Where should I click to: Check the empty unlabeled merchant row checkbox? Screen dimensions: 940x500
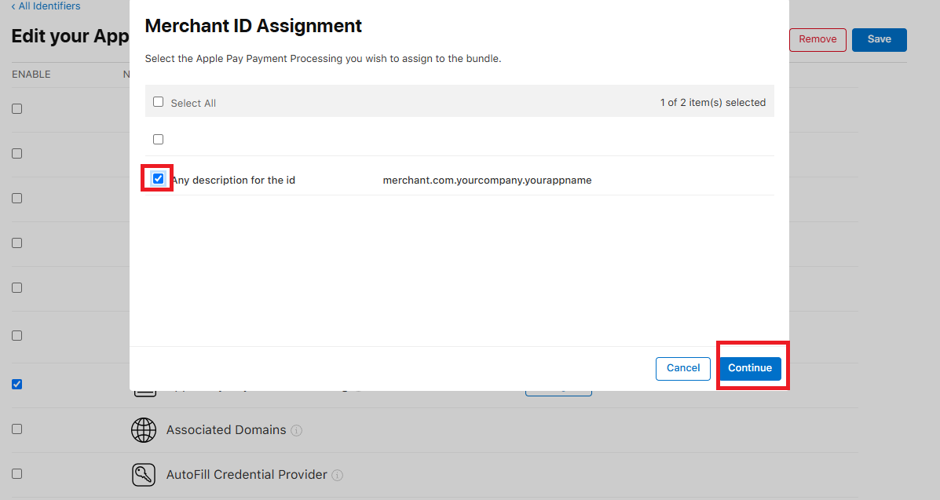[159, 139]
